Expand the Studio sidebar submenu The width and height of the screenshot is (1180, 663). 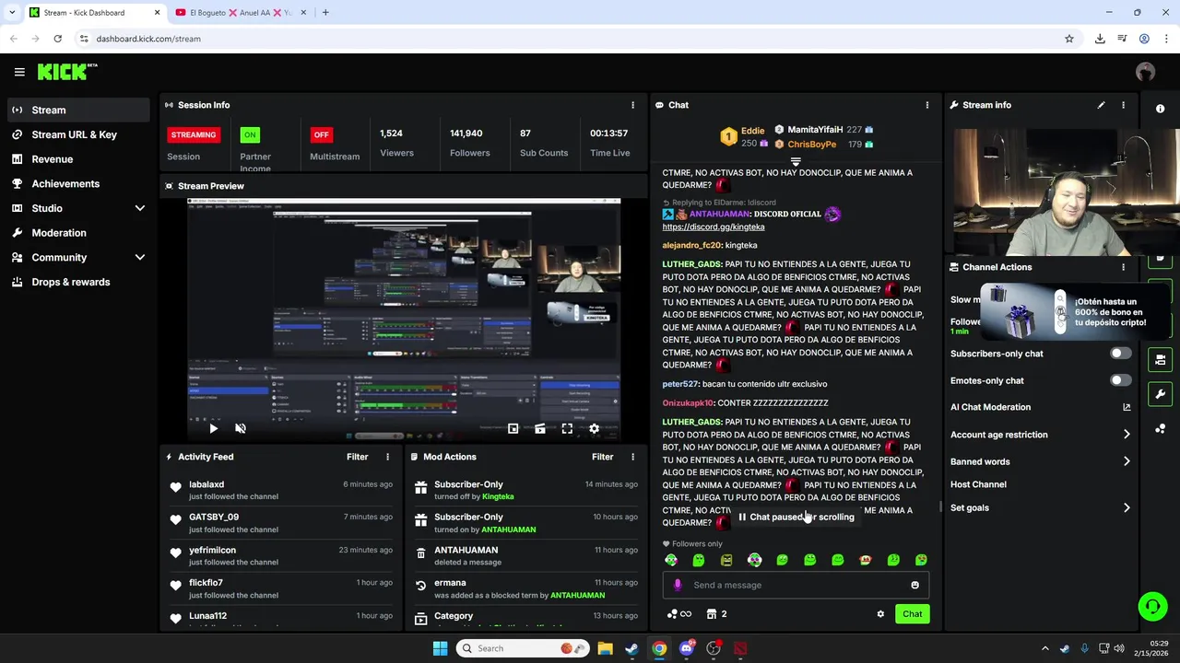point(140,208)
